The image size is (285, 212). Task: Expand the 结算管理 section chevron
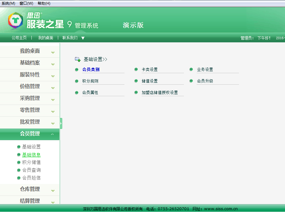pyautogui.click(x=53, y=203)
